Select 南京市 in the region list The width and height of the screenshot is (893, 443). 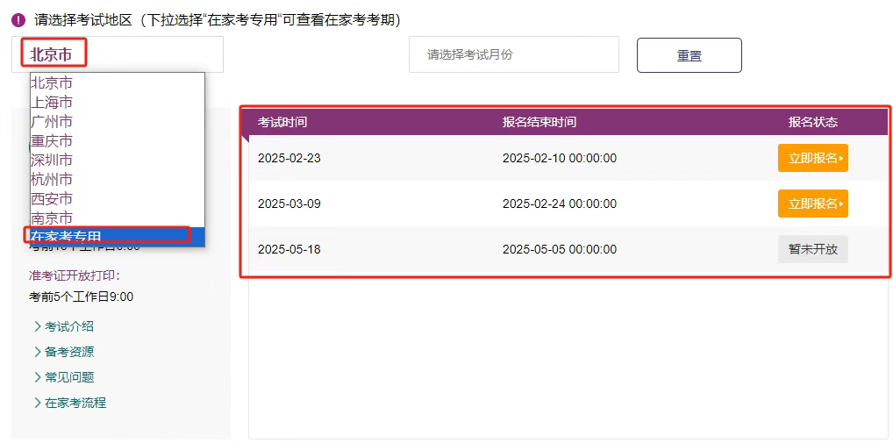coord(53,218)
